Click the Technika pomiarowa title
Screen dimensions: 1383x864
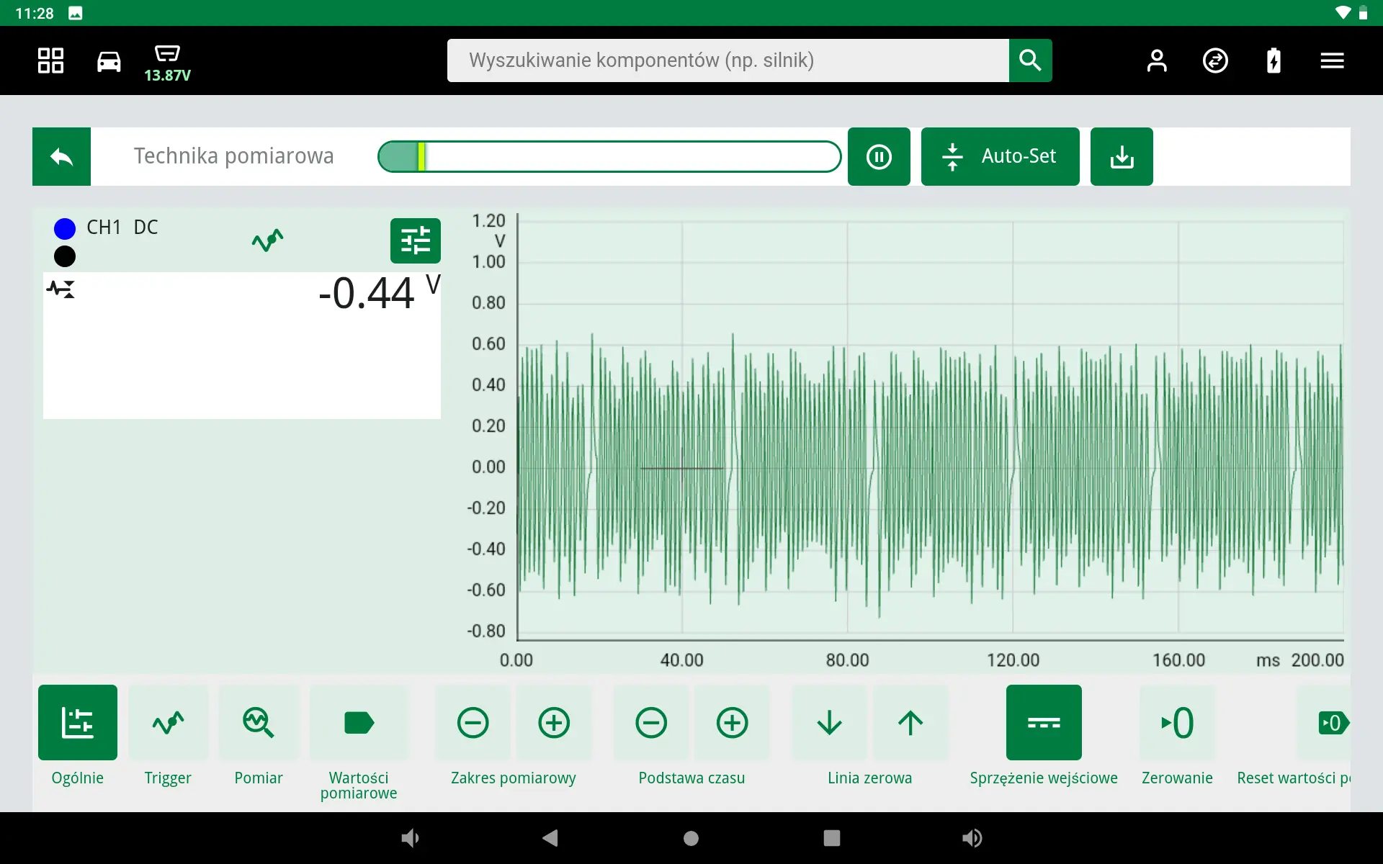pyautogui.click(x=234, y=156)
